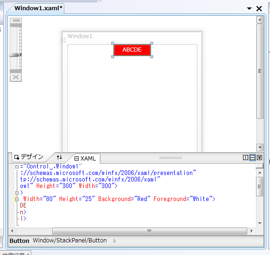270x255 pixels.
Task: Click the fit-to-view zoom icon
Action: point(16,77)
